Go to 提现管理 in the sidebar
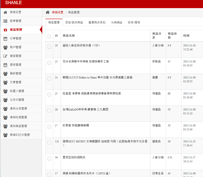 (x=21, y=65)
